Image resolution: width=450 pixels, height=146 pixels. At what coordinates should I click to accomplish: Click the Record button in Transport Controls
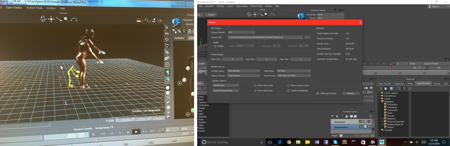[x=93, y=134]
